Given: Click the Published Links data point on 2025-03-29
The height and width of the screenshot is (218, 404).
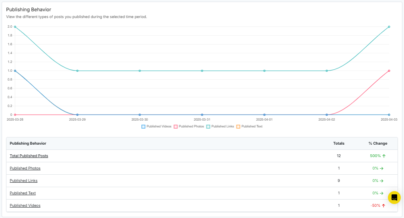Looking at the screenshot, I should (77, 71).
